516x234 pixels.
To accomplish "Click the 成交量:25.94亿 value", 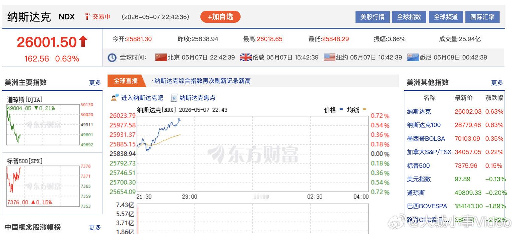I will 460,39.
